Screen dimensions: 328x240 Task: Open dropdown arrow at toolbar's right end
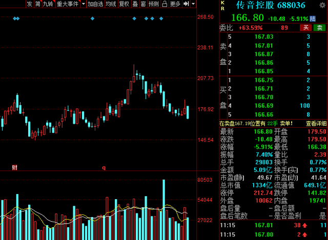(x=193, y=4)
